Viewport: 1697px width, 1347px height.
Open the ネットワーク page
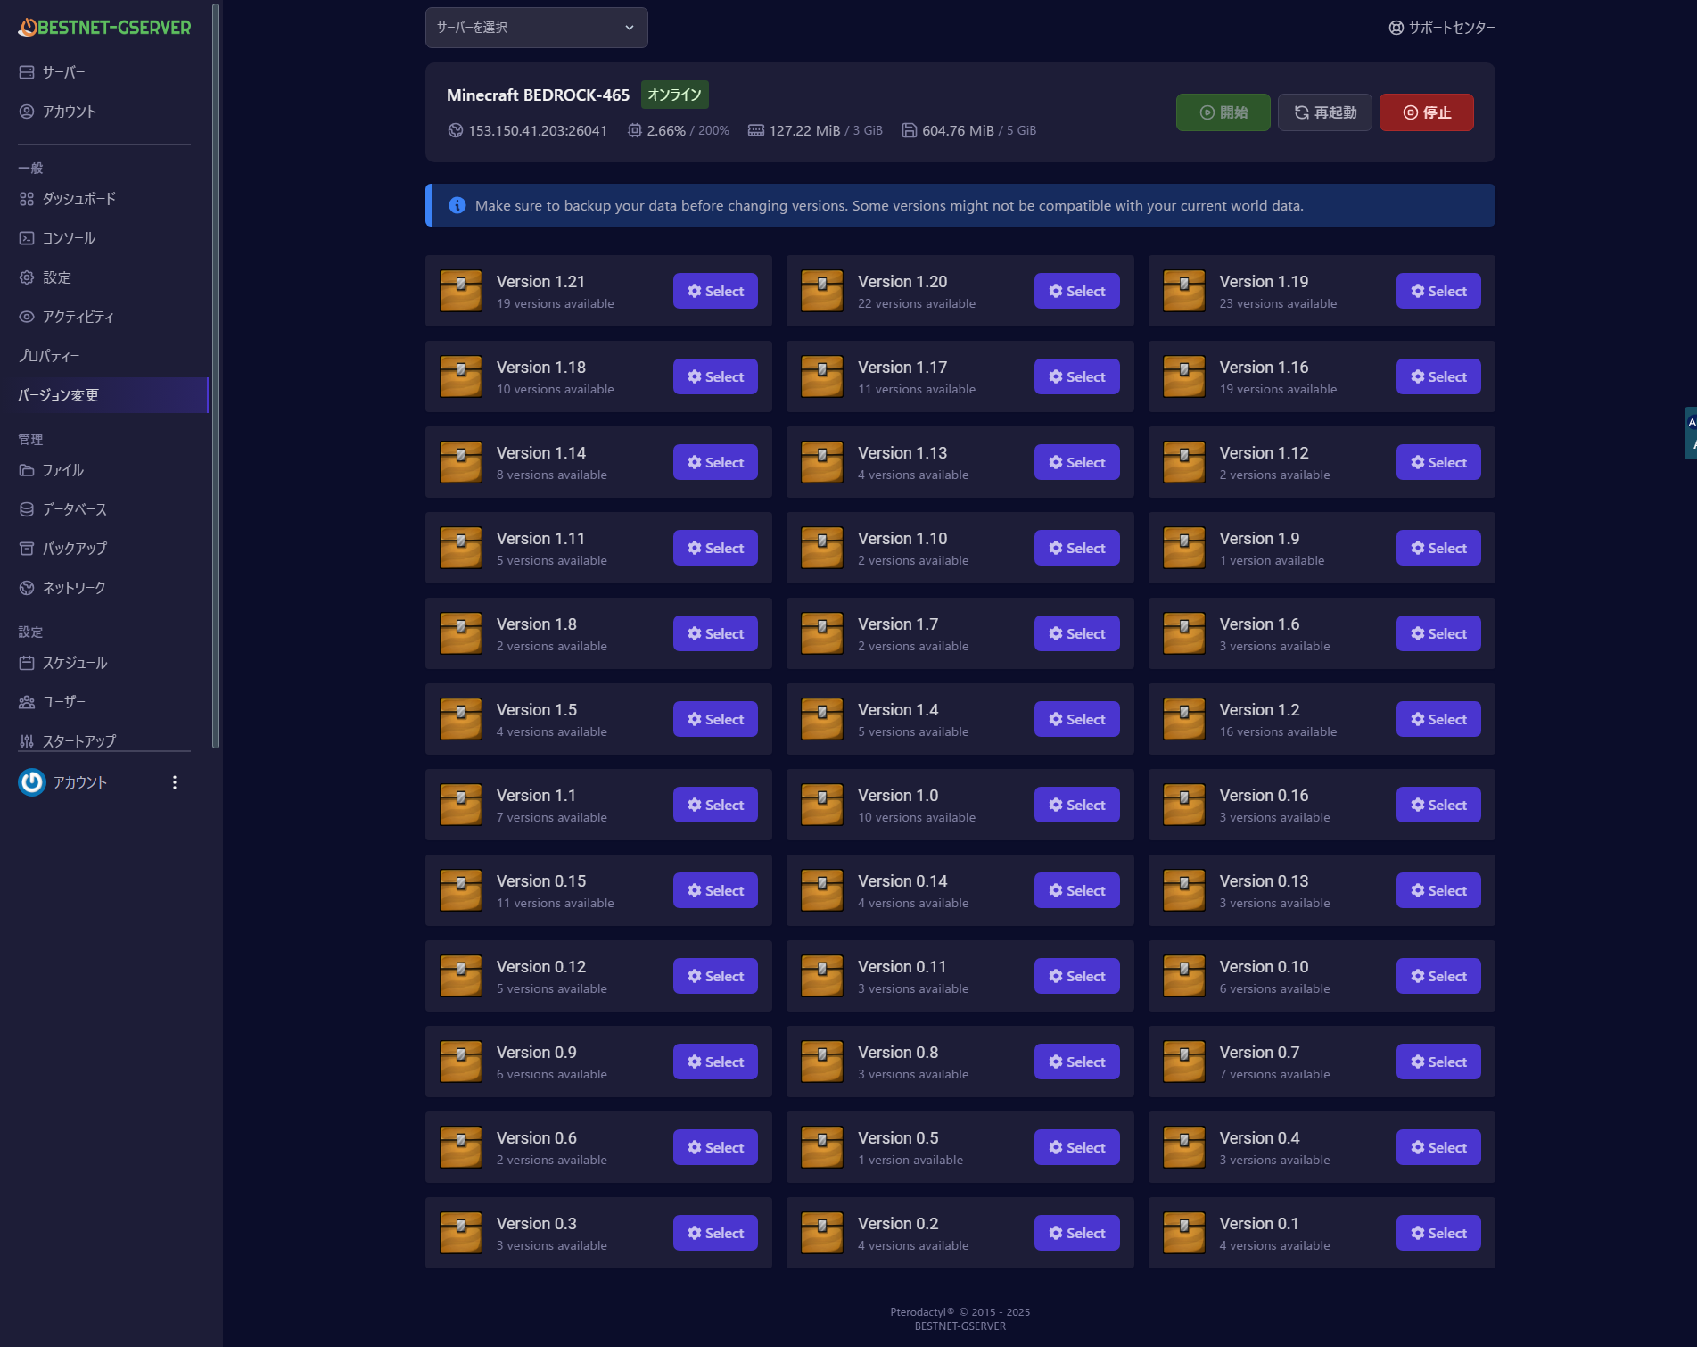tap(104, 588)
